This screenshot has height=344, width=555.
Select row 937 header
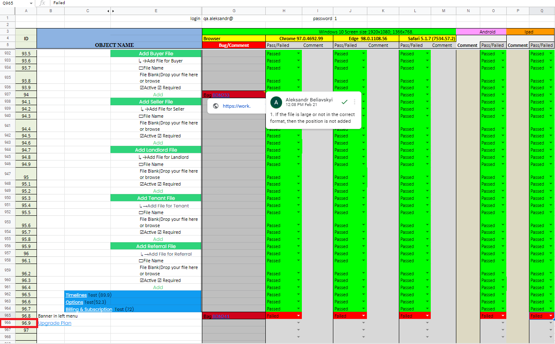tap(8, 95)
